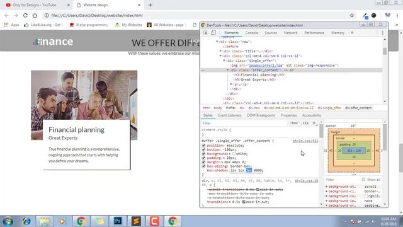
Task: Open ease-in-out timing editor in transition
Action: pos(244,202)
